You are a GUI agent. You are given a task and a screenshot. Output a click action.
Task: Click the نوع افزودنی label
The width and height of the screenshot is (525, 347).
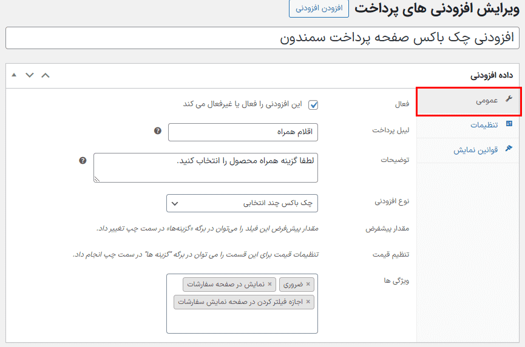[391, 201]
